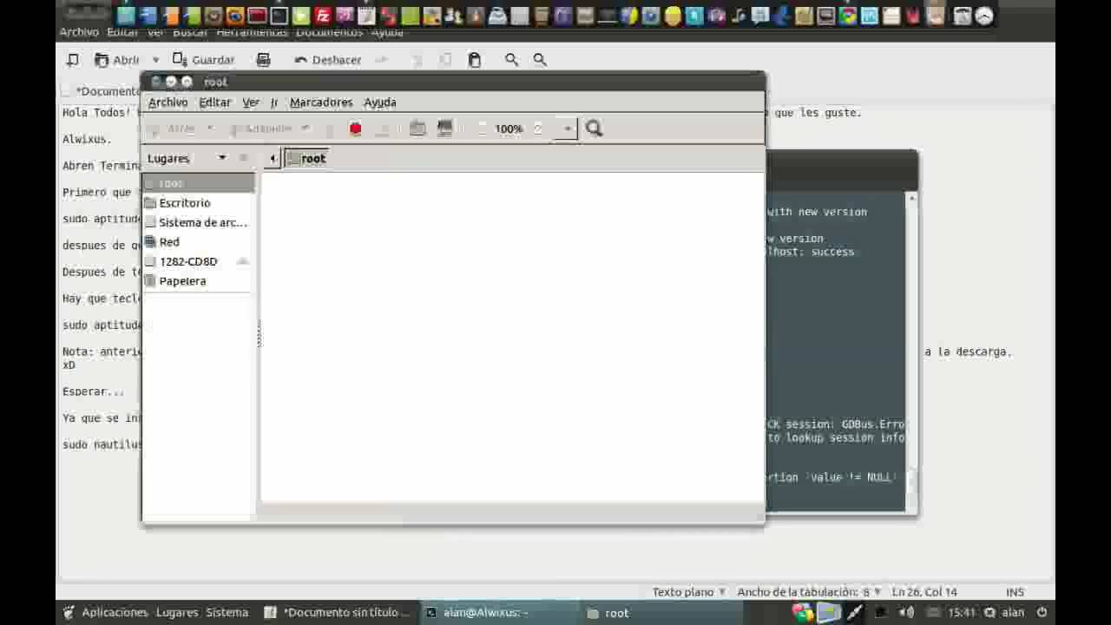Open Sistema de arc... in the sidebar
1111x625 pixels.
coord(198,223)
